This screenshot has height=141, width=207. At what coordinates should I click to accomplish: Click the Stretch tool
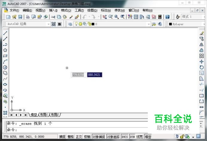[x=201, y=79]
